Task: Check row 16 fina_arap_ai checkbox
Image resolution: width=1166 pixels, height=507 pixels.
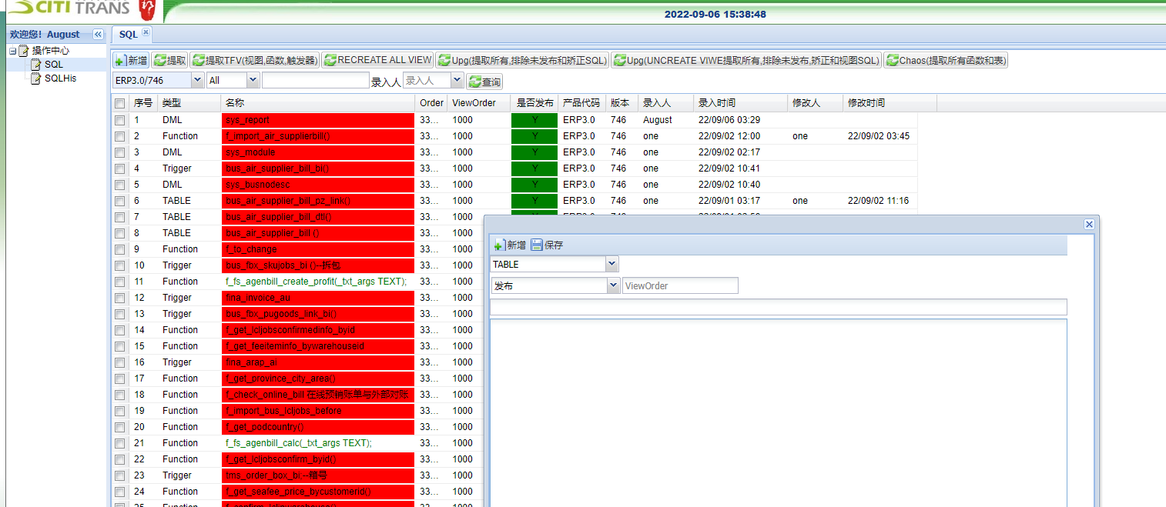Action: coord(119,362)
